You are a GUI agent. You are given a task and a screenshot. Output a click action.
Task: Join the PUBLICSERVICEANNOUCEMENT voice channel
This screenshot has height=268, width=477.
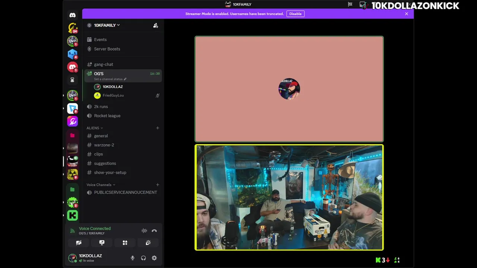pyautogui.click(x=123, y=192)
